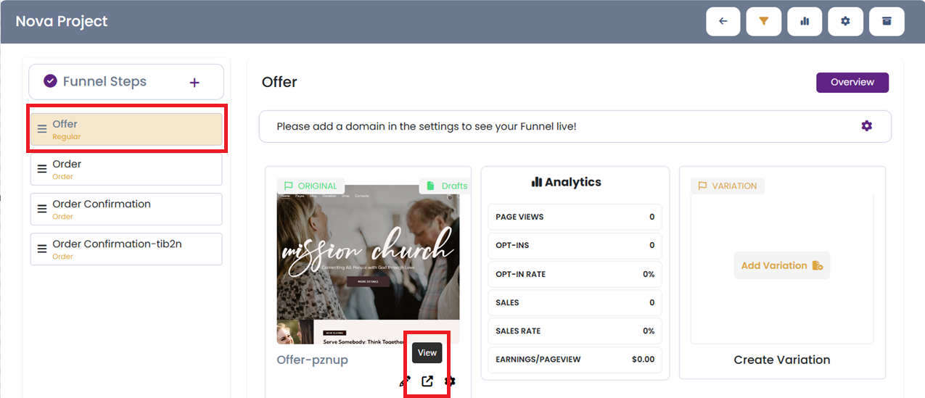This screenshot has width=925, height=398.
Task: Open page in new tab via View icon
Action: coord(427,381)
